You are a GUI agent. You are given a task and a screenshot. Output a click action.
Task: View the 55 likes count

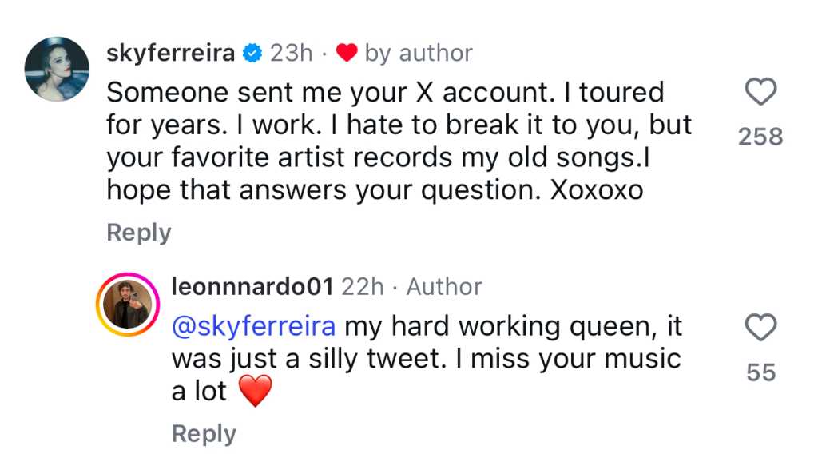tap(760, 372)
